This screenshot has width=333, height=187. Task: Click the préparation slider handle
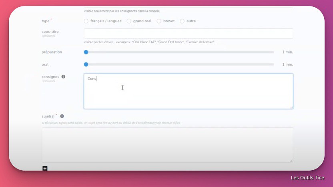86,52
